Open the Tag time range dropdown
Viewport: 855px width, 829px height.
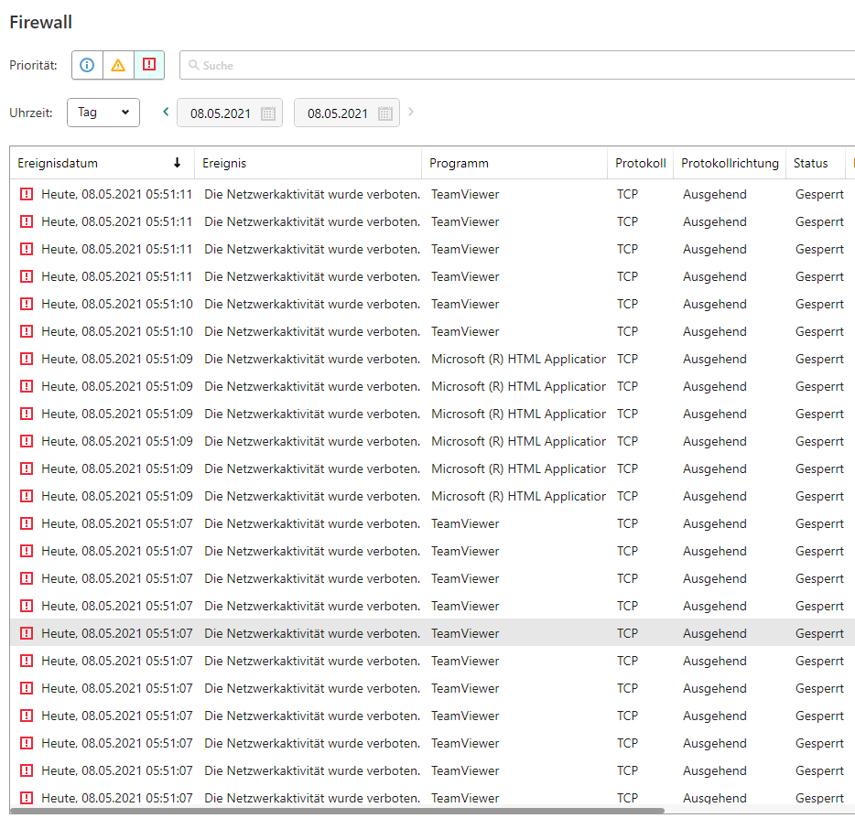103,113
